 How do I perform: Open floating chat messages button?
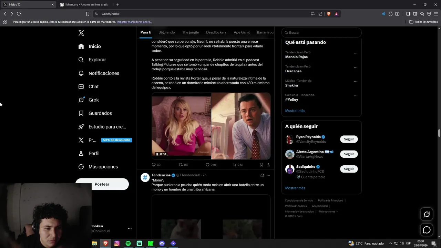427,230
